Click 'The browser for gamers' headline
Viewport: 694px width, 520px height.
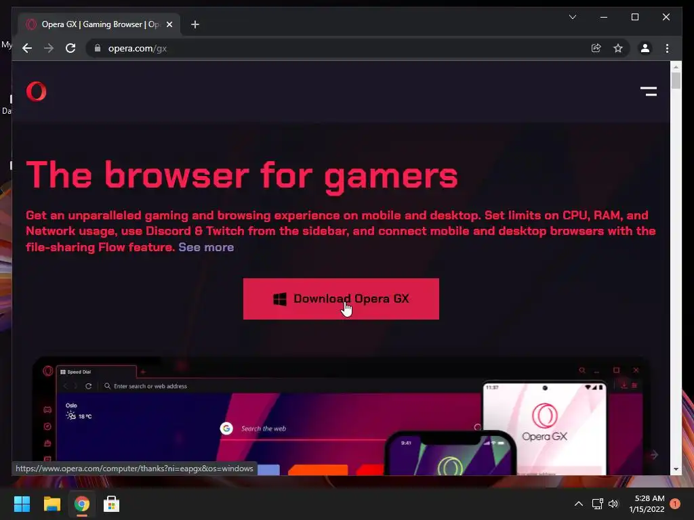tap(242, 176)
